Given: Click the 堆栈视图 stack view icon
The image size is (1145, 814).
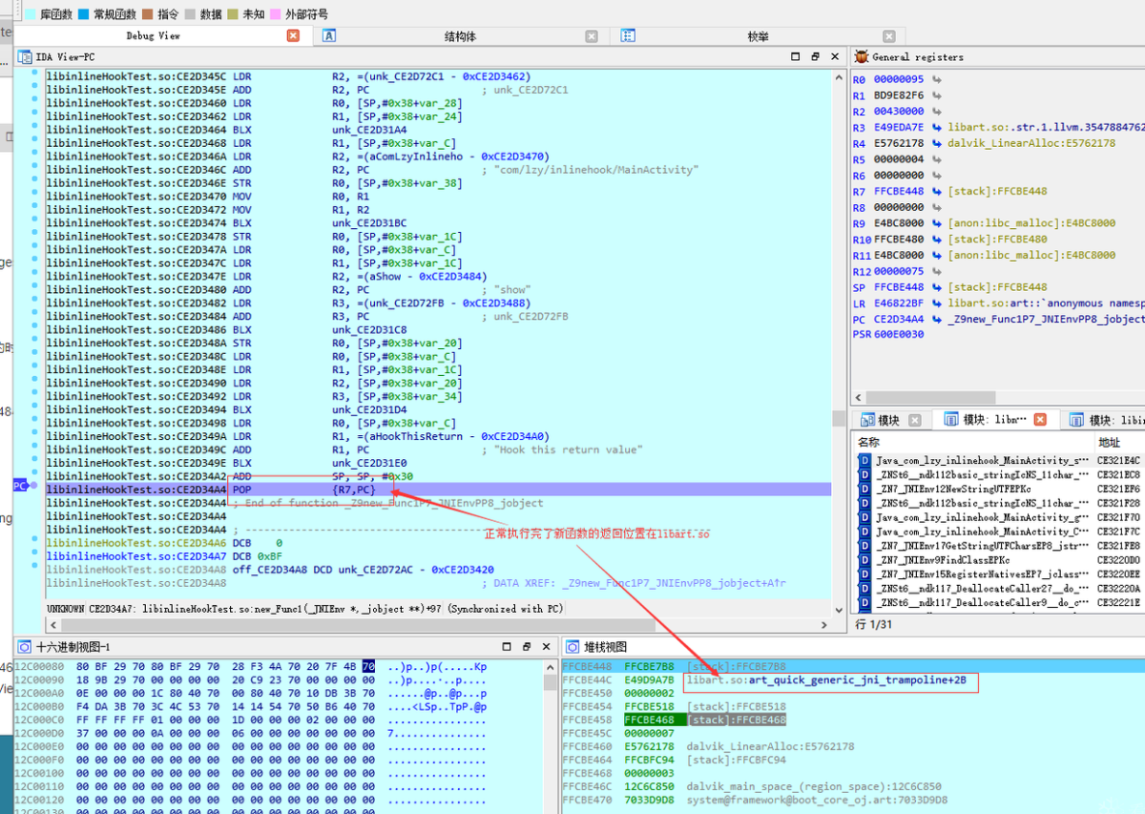Looking at the screenshot, I should (x=572, y=647).
